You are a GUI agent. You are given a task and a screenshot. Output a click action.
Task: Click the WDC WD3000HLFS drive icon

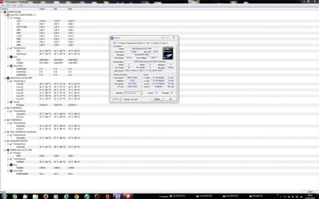click(8, 132)
